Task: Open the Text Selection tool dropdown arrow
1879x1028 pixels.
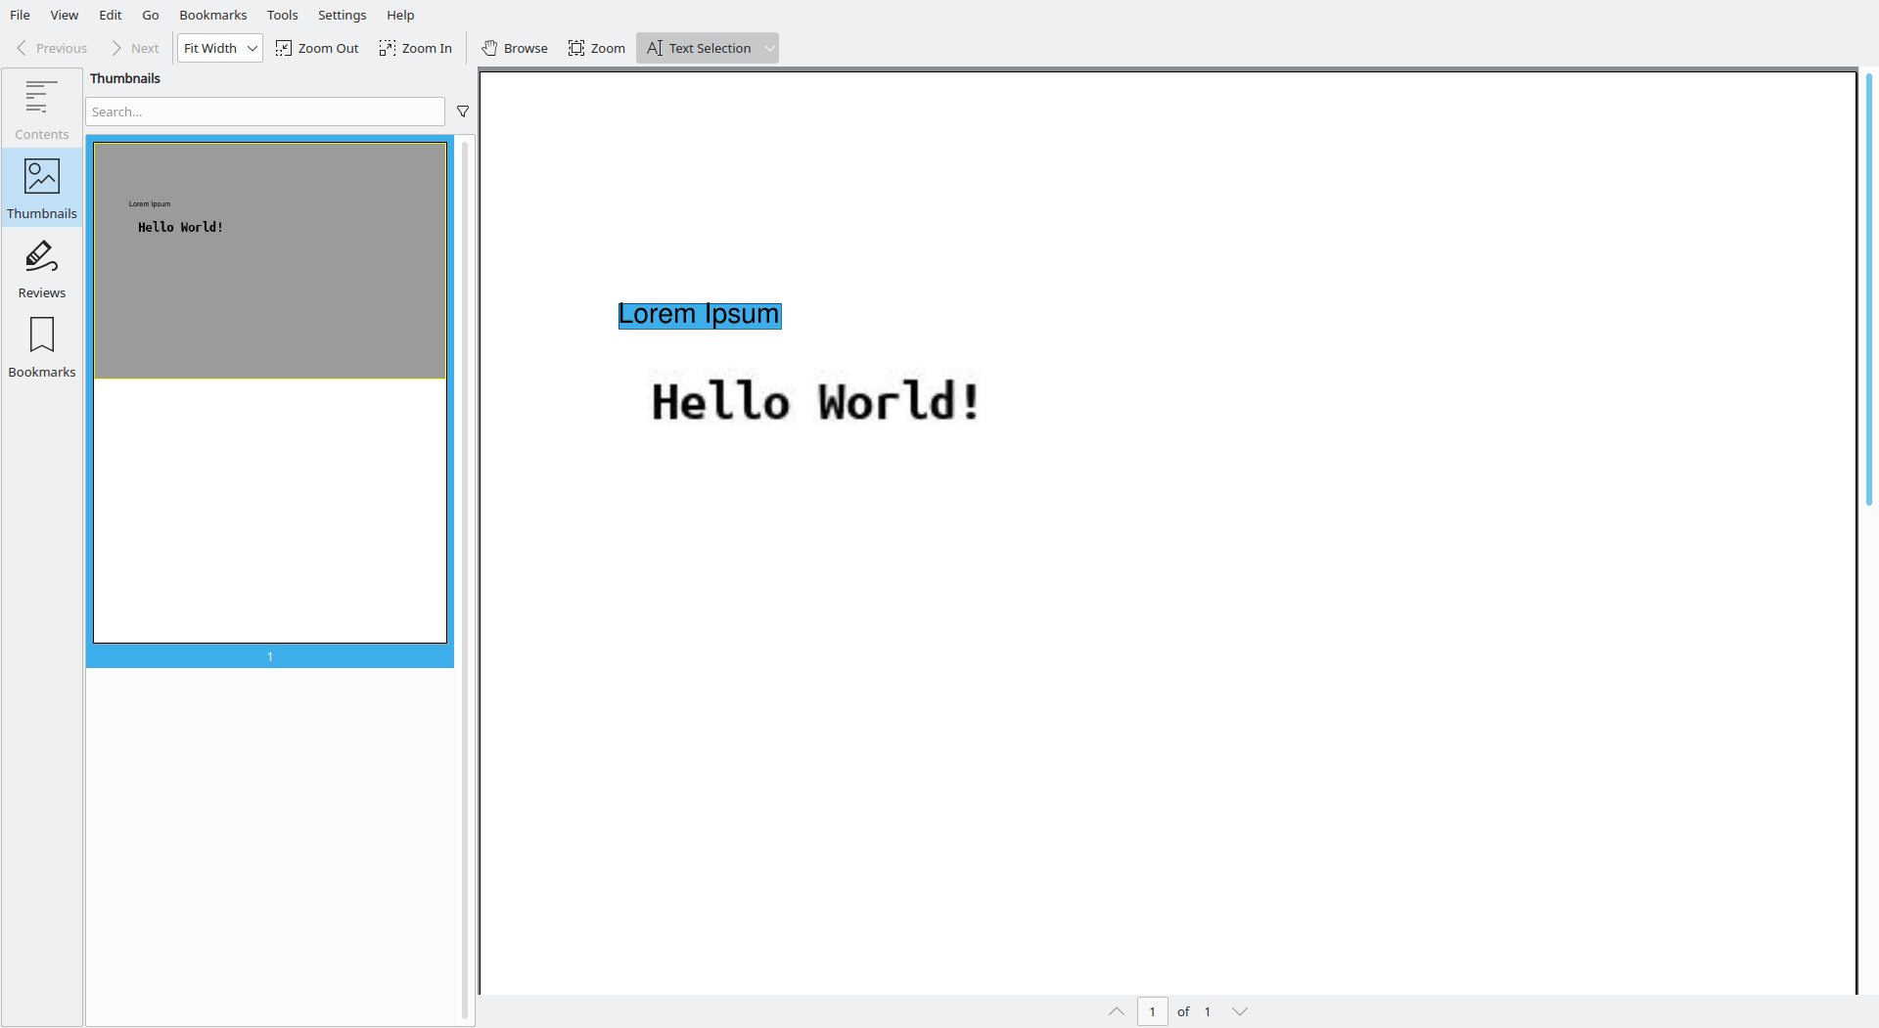Action: 769,47
